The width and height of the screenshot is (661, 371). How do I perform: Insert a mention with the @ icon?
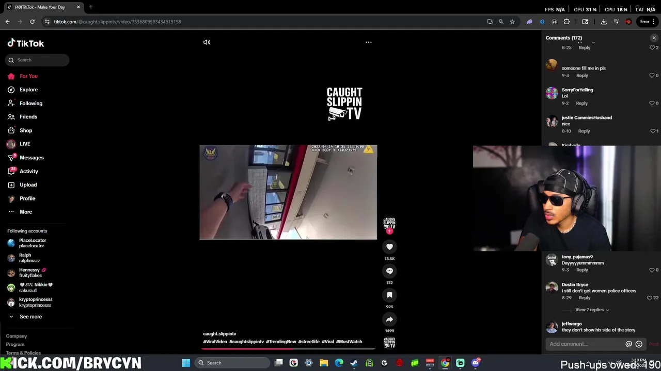tap(628, 344)
